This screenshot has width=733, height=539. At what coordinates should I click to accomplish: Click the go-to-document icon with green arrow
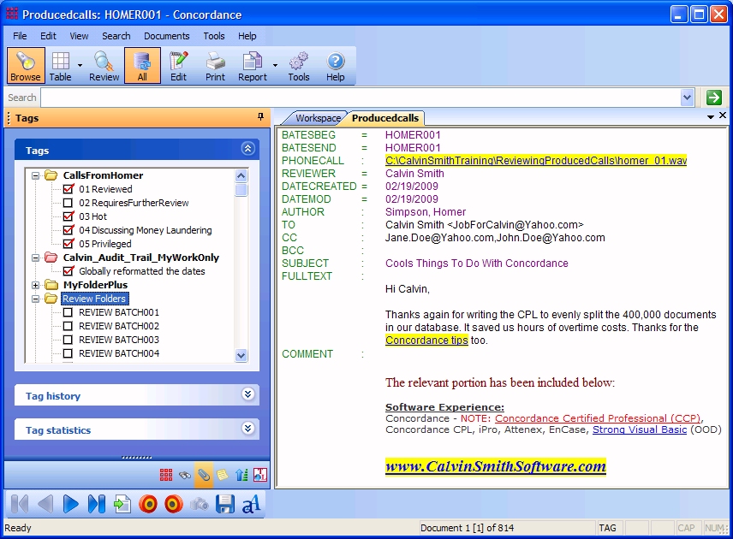tap(122, 505)
